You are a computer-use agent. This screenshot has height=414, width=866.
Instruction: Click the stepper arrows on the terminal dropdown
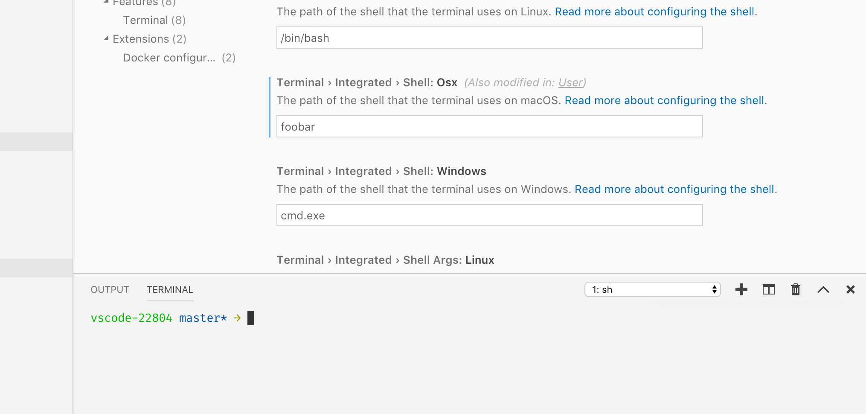714,289
